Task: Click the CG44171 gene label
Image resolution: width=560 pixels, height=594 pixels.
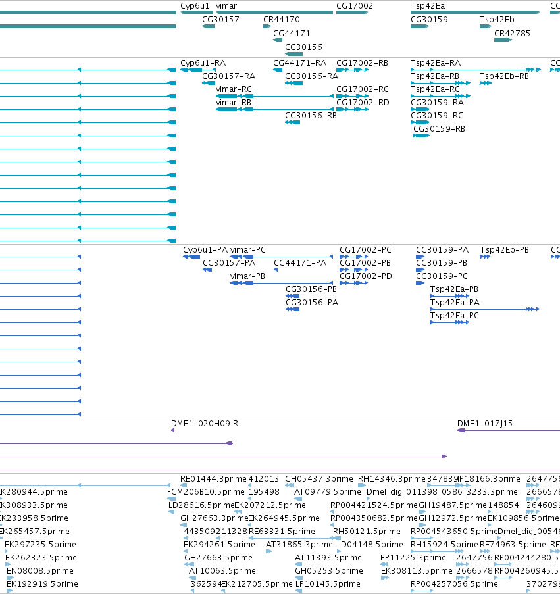Action: point(292,34)
